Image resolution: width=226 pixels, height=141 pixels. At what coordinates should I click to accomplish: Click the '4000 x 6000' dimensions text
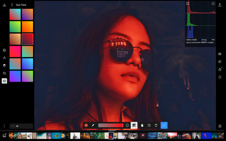tap(191, 40)
